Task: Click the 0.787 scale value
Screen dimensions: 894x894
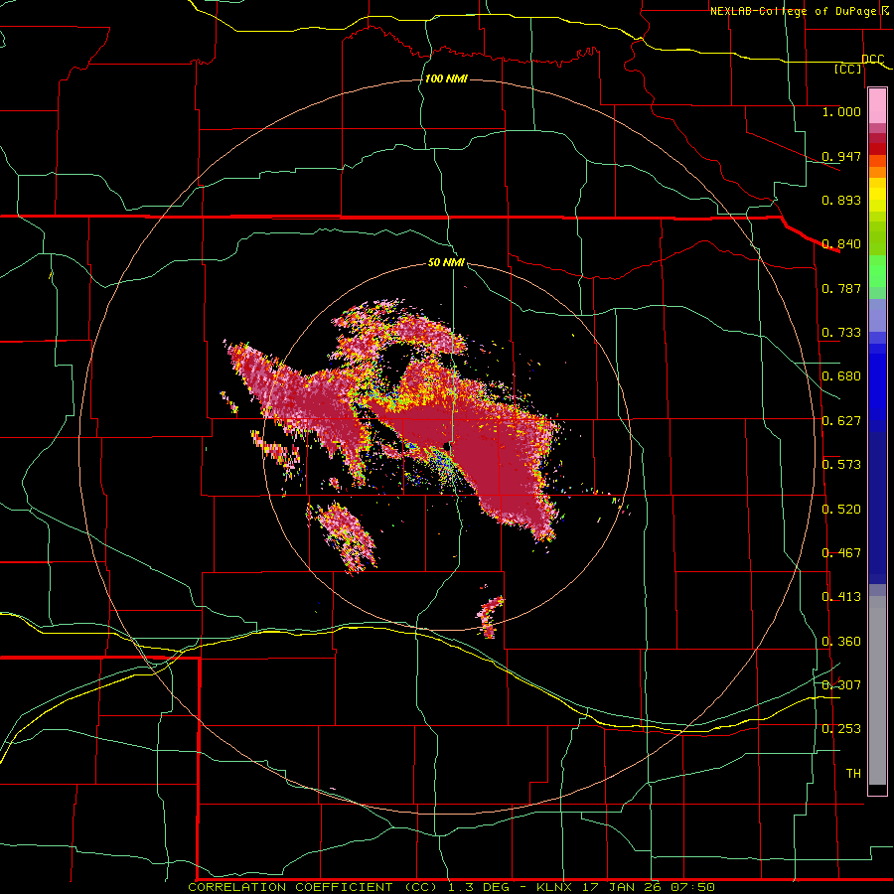Action: (x=841, y=288)
